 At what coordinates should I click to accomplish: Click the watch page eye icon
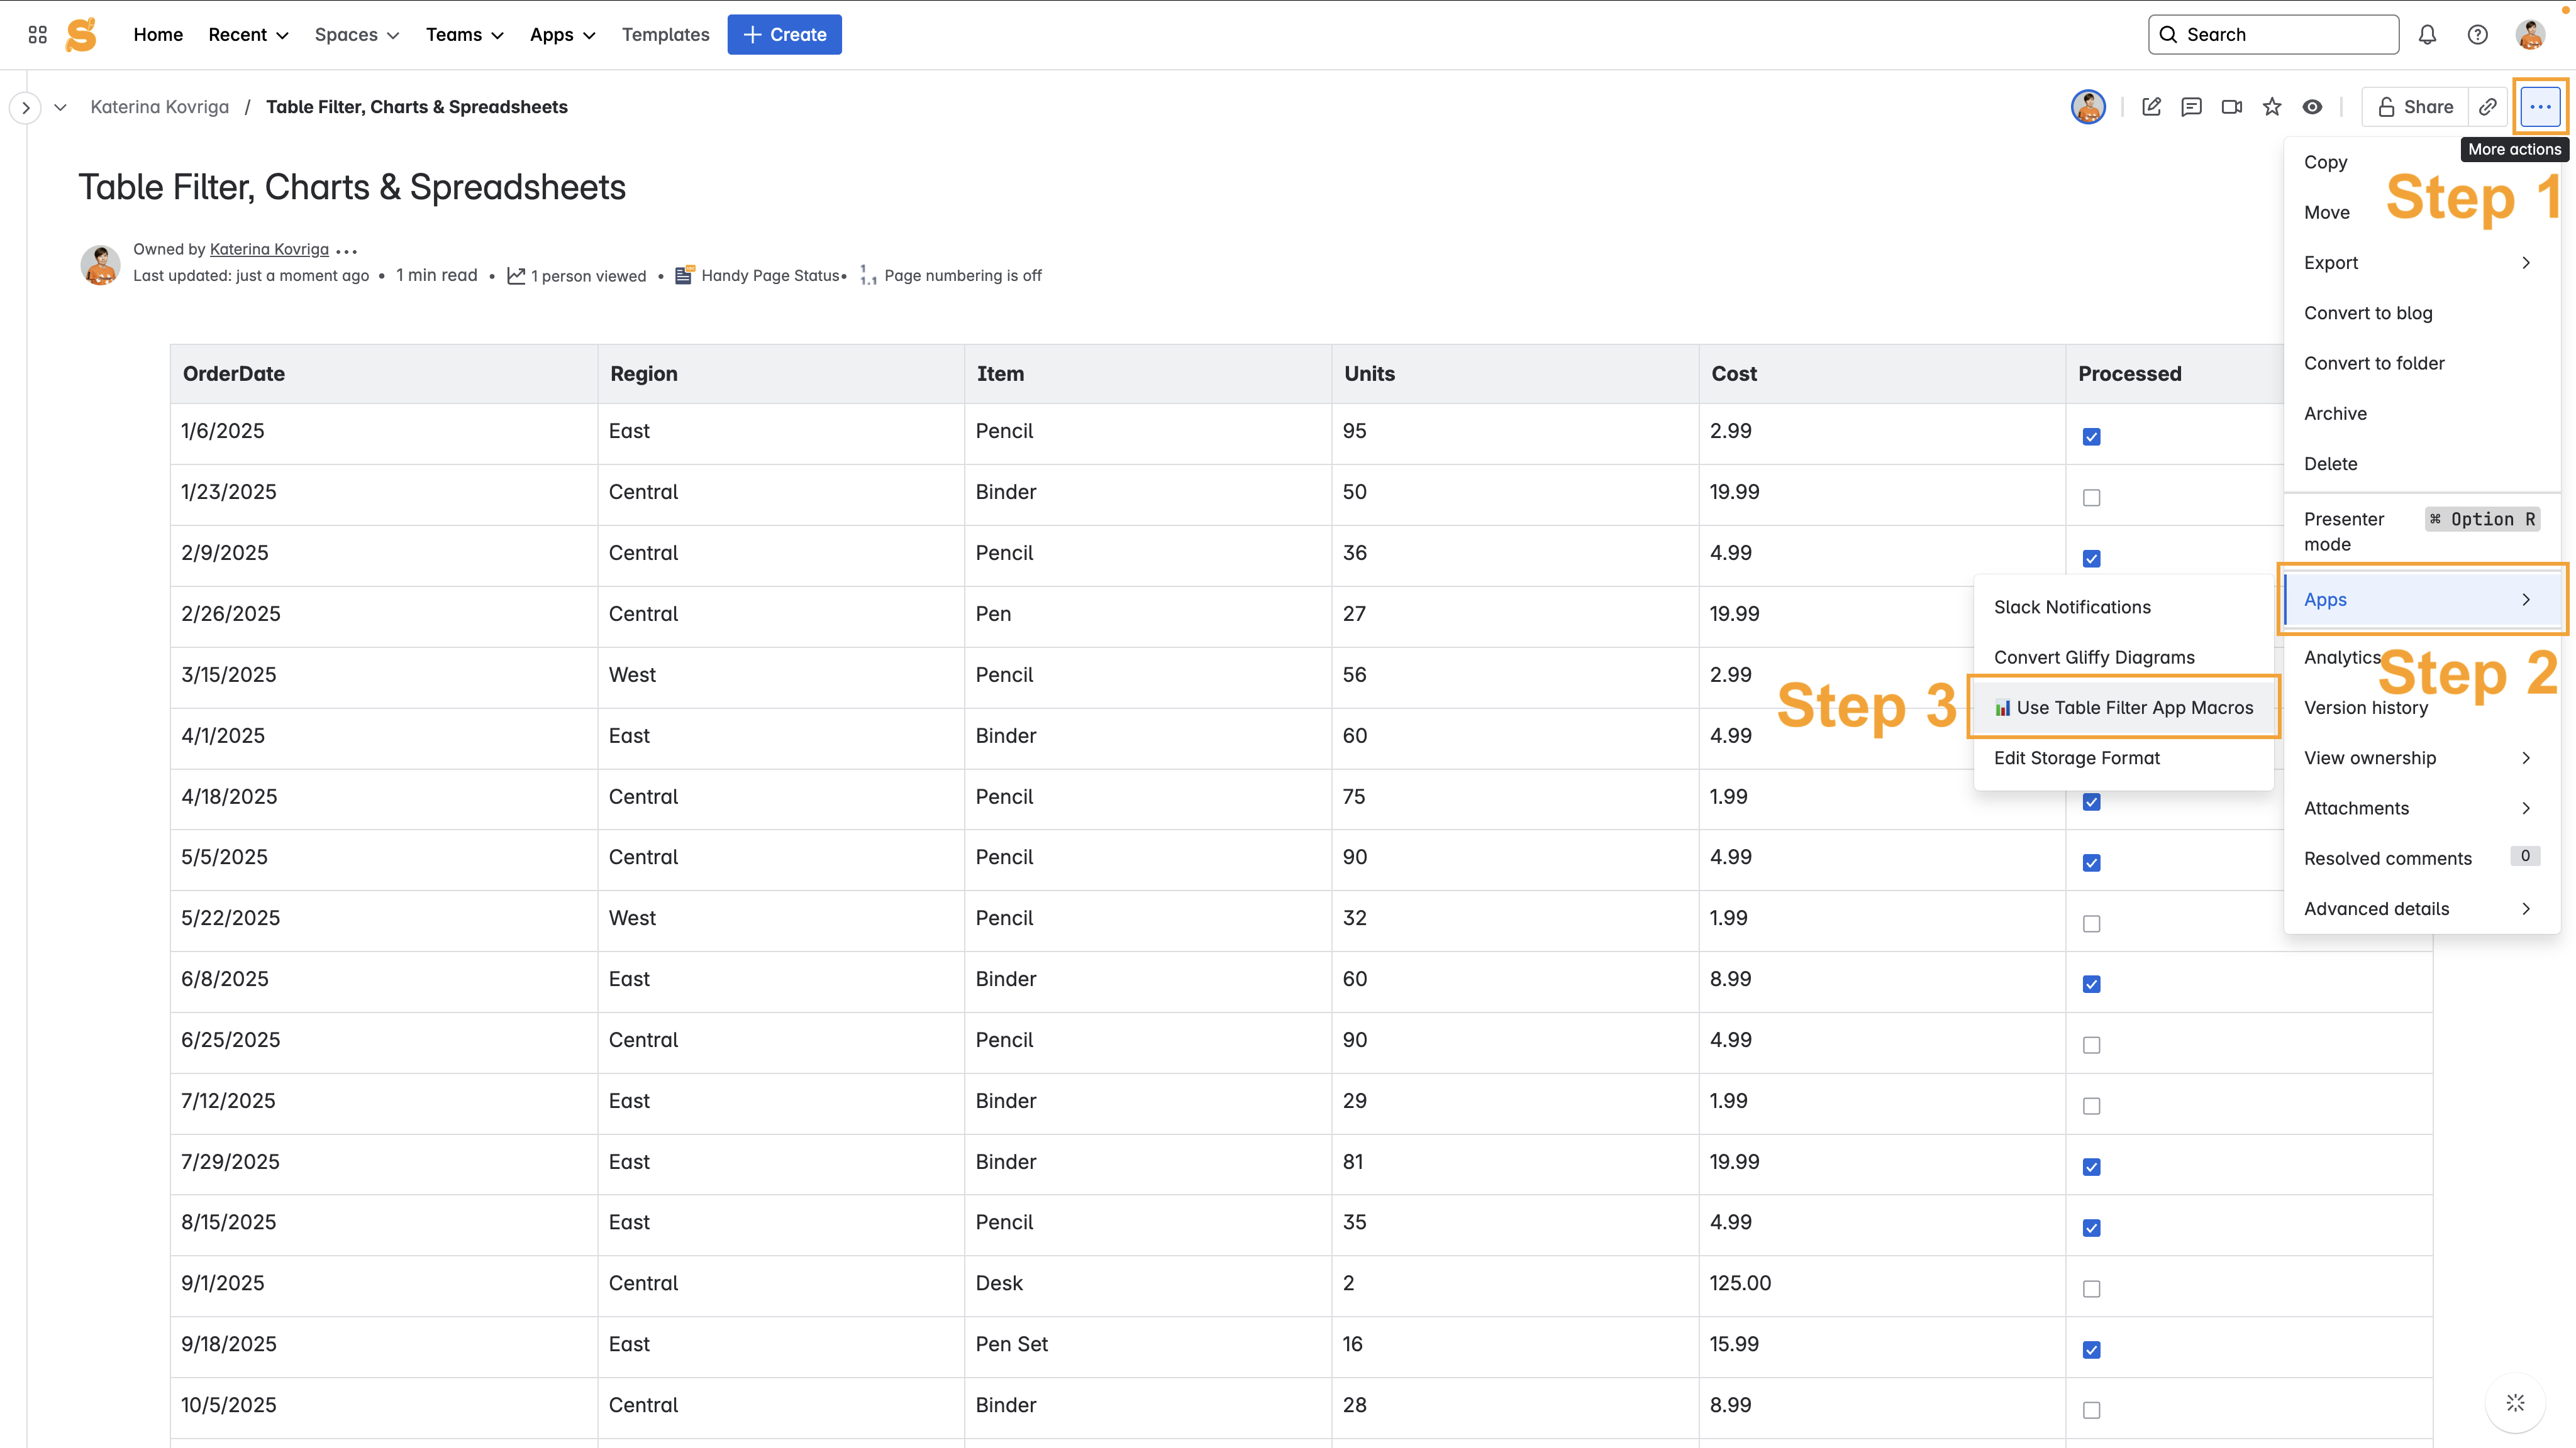click(2312, 107)
